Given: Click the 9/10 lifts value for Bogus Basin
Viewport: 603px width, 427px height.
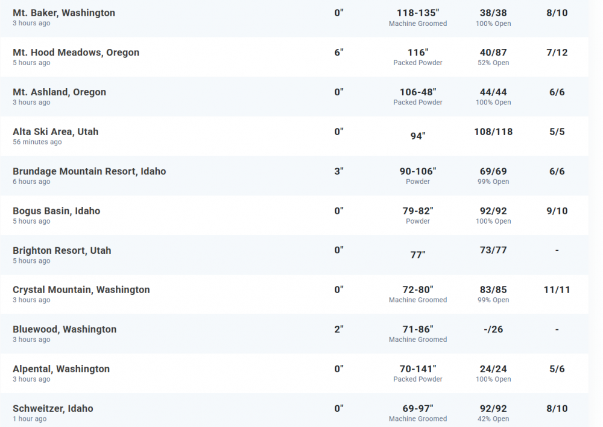Looking at the screenshot, I should (x=557, y=211).
